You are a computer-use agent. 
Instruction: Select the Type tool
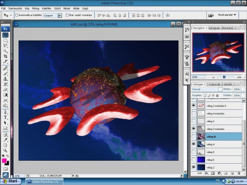(5, 117)
